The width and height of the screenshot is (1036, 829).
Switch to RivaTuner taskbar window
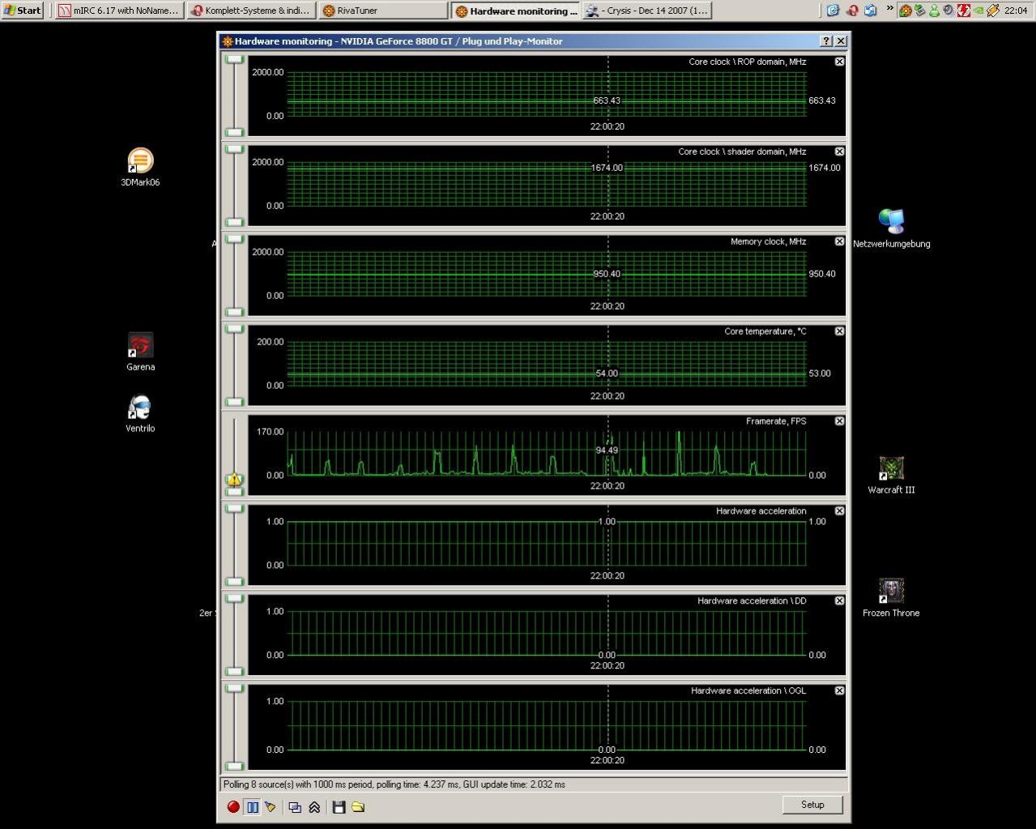click(382, 11)
